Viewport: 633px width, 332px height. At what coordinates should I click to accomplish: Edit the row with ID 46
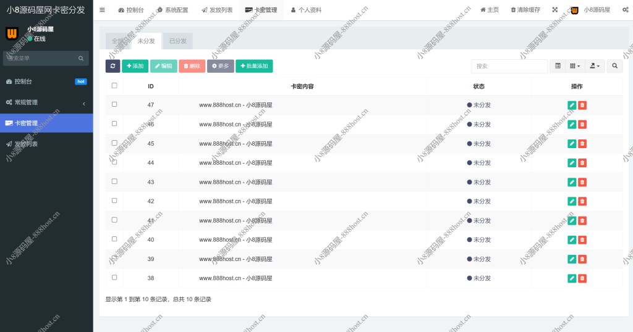[x=572, y=125]
